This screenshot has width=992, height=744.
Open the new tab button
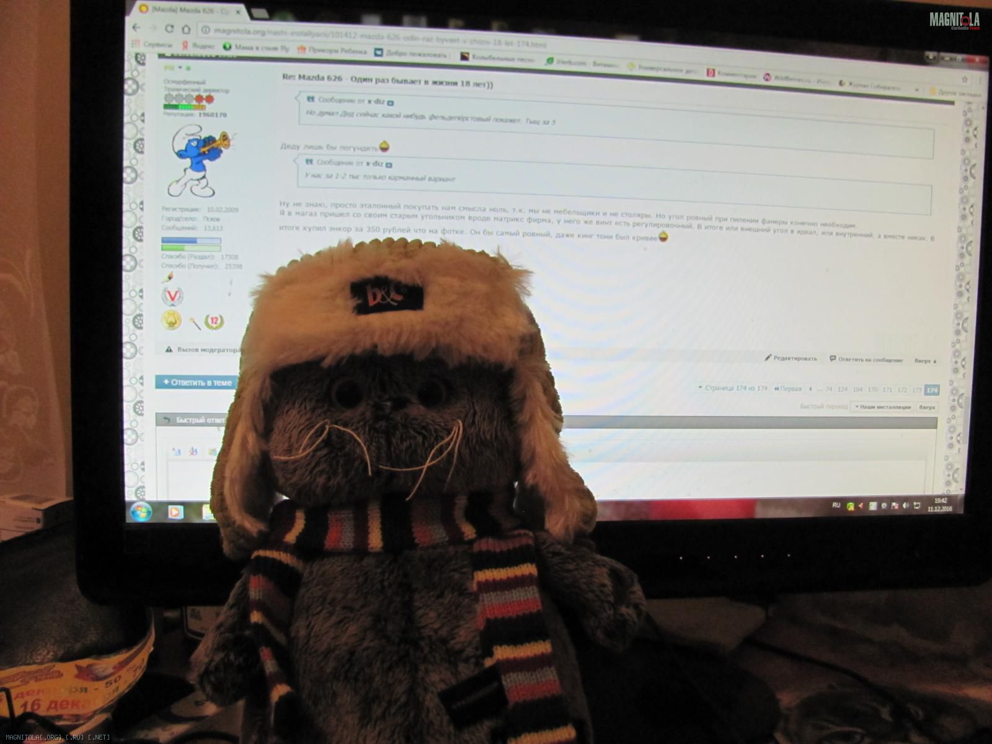click(x=260, y=13)
